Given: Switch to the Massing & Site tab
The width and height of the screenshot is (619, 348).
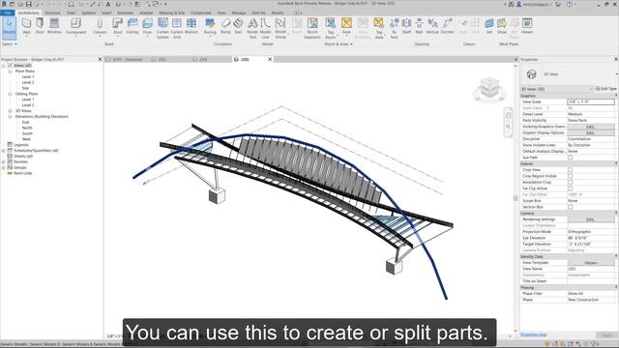Looking at the screenshot, I should click(172, 13).
